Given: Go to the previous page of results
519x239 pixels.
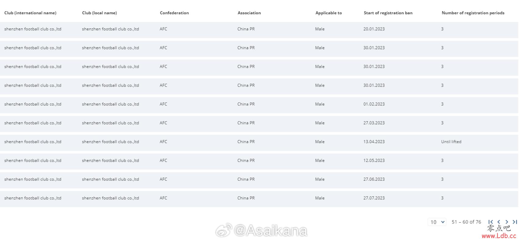Looking at the screenshot, I should pos(499,222).
